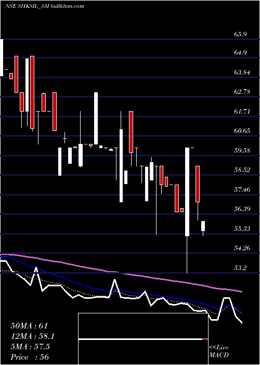Click the 61.71 price axis label

tap(242, 112)
